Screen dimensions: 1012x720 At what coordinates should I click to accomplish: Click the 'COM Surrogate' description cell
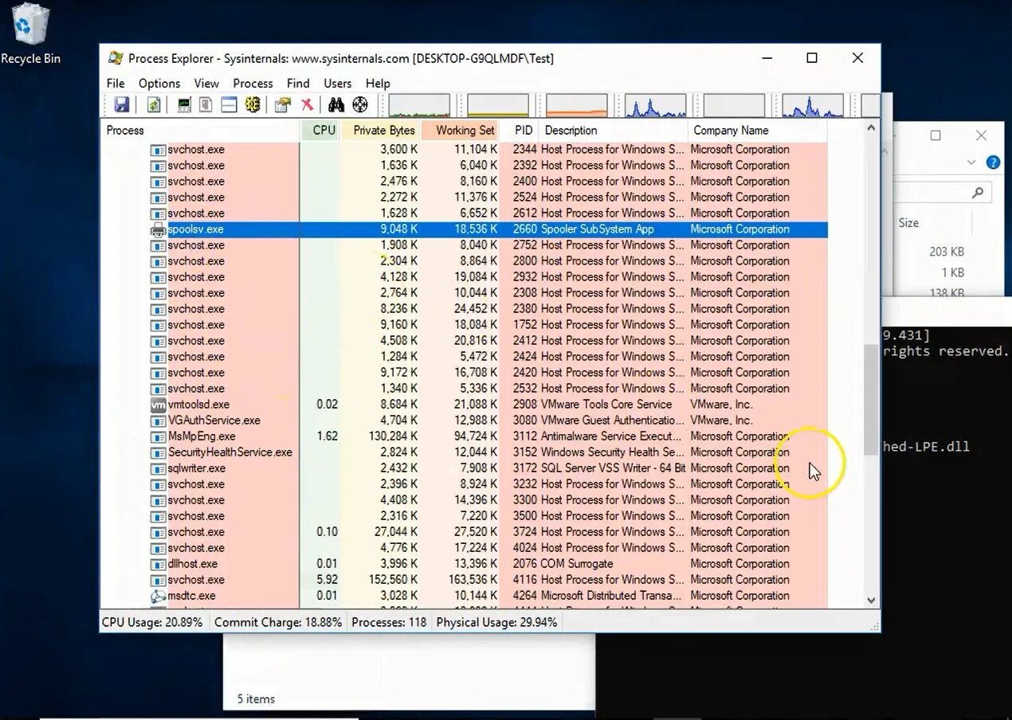pos(577,564)
